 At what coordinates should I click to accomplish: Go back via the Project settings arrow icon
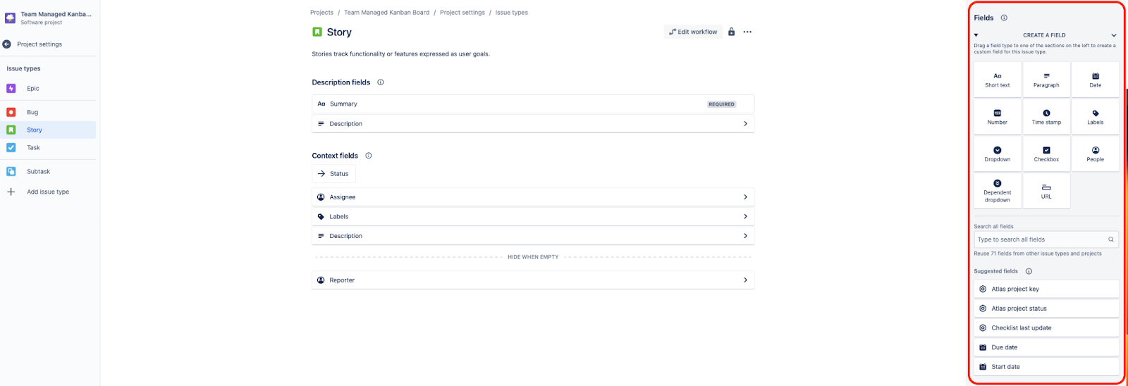coord(7,44)
